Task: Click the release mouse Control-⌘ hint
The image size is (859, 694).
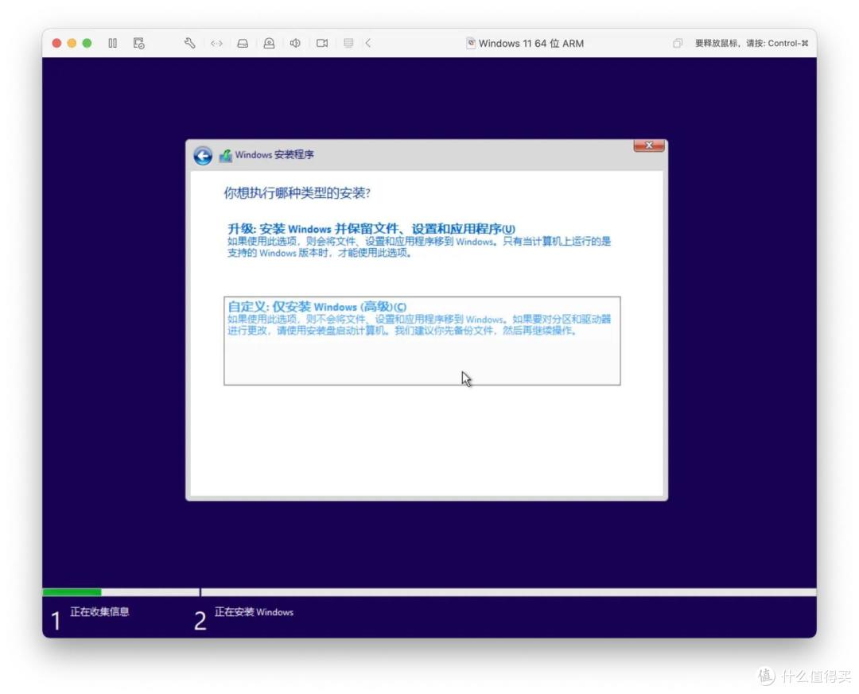Action: (752, 43)
